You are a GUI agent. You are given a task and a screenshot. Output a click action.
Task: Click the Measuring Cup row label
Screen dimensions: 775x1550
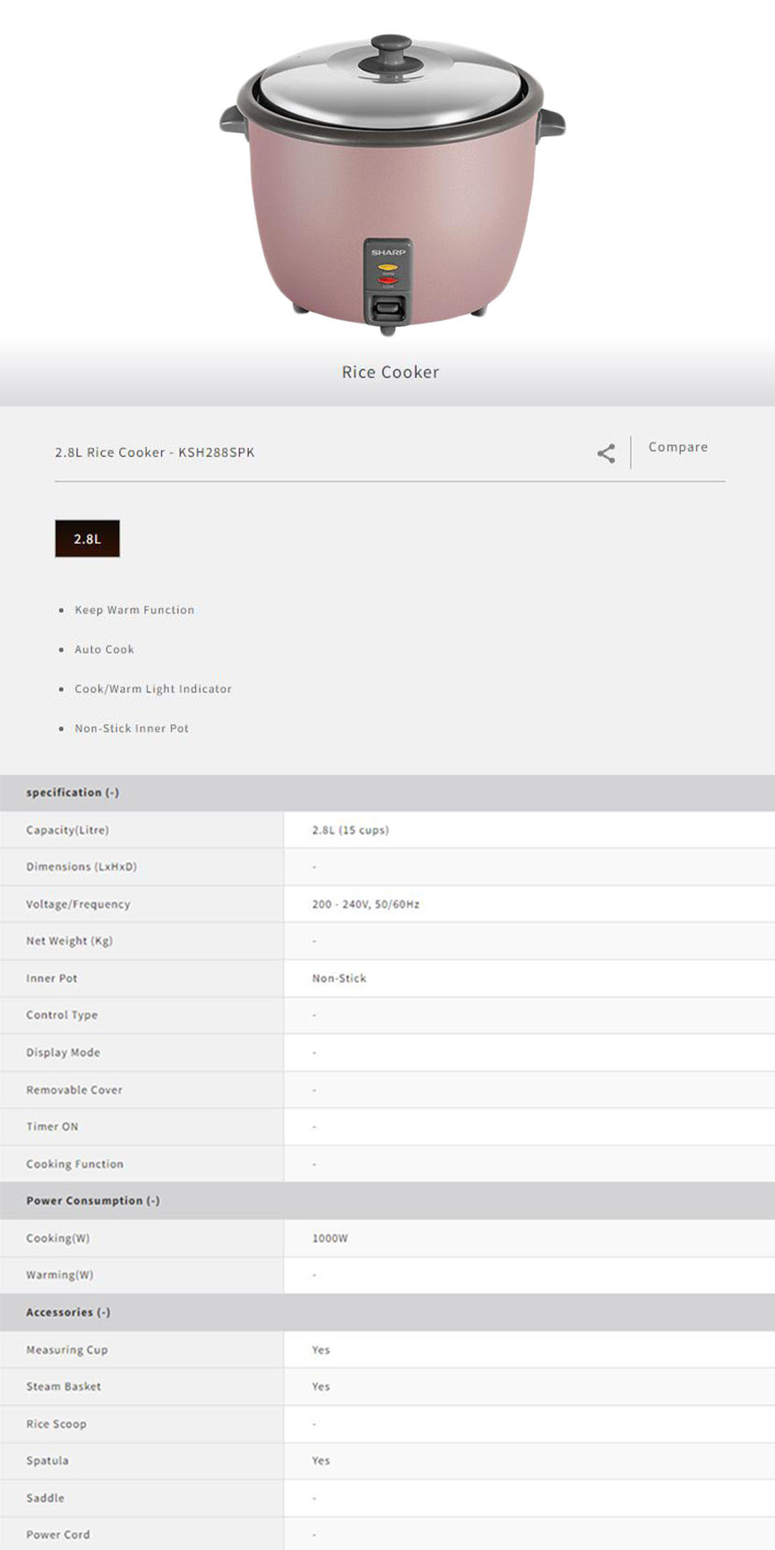click(x=67, y=1350)
